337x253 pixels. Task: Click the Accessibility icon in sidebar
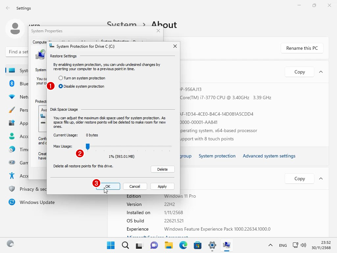pyautogui.click(x=12, y=176)
